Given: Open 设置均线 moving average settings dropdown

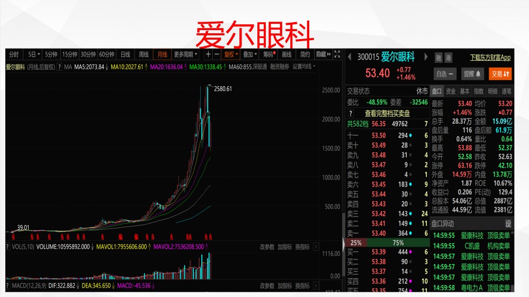Looking at the screenshot, I should pyautogui.click(x=303, y=67).
